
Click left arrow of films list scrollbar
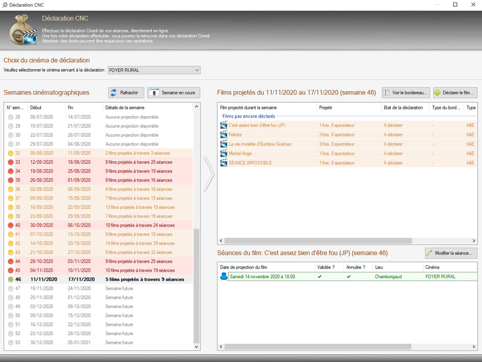221,241
